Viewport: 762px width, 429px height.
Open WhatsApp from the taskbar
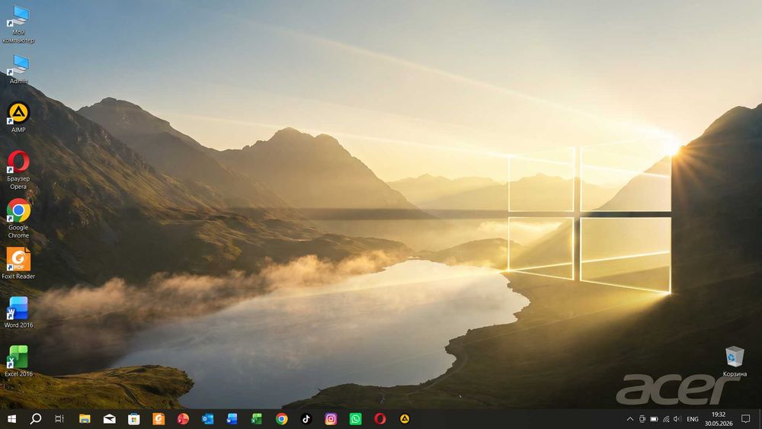[x=355, y=419]
